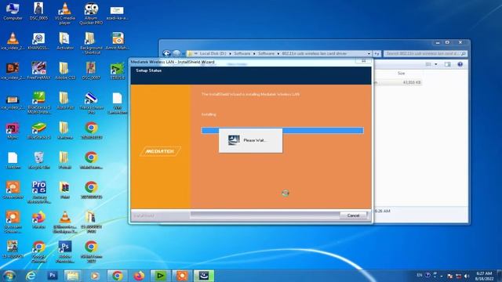Click the orange recorder taskbar app
The image size is (502, 282).
(182, 276)
